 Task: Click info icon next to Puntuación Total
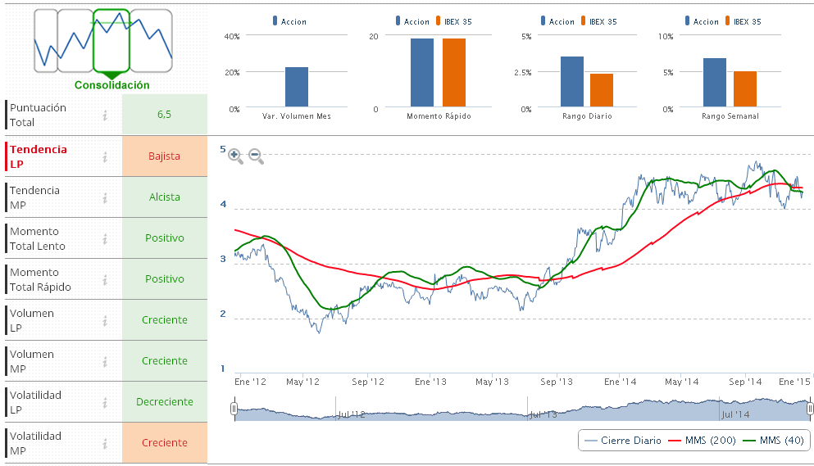coord(105,115)
